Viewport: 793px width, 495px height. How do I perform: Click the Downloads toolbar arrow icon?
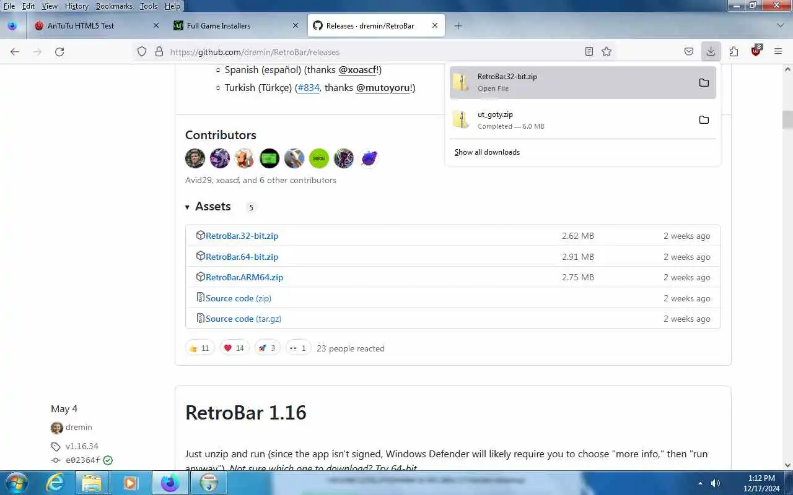(711, 52)
